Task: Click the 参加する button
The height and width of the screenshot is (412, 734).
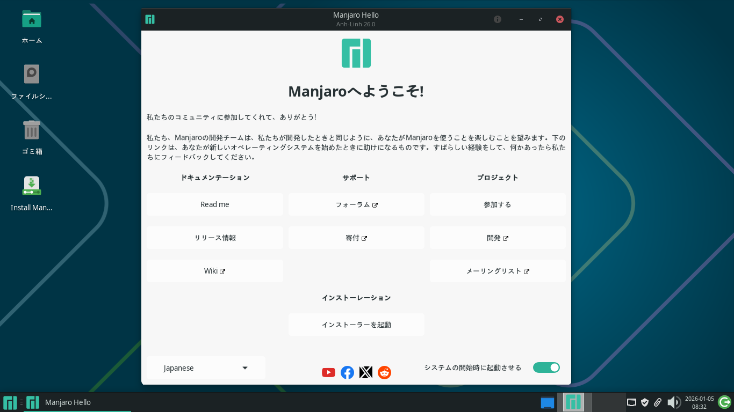Action: pos(498,204)
